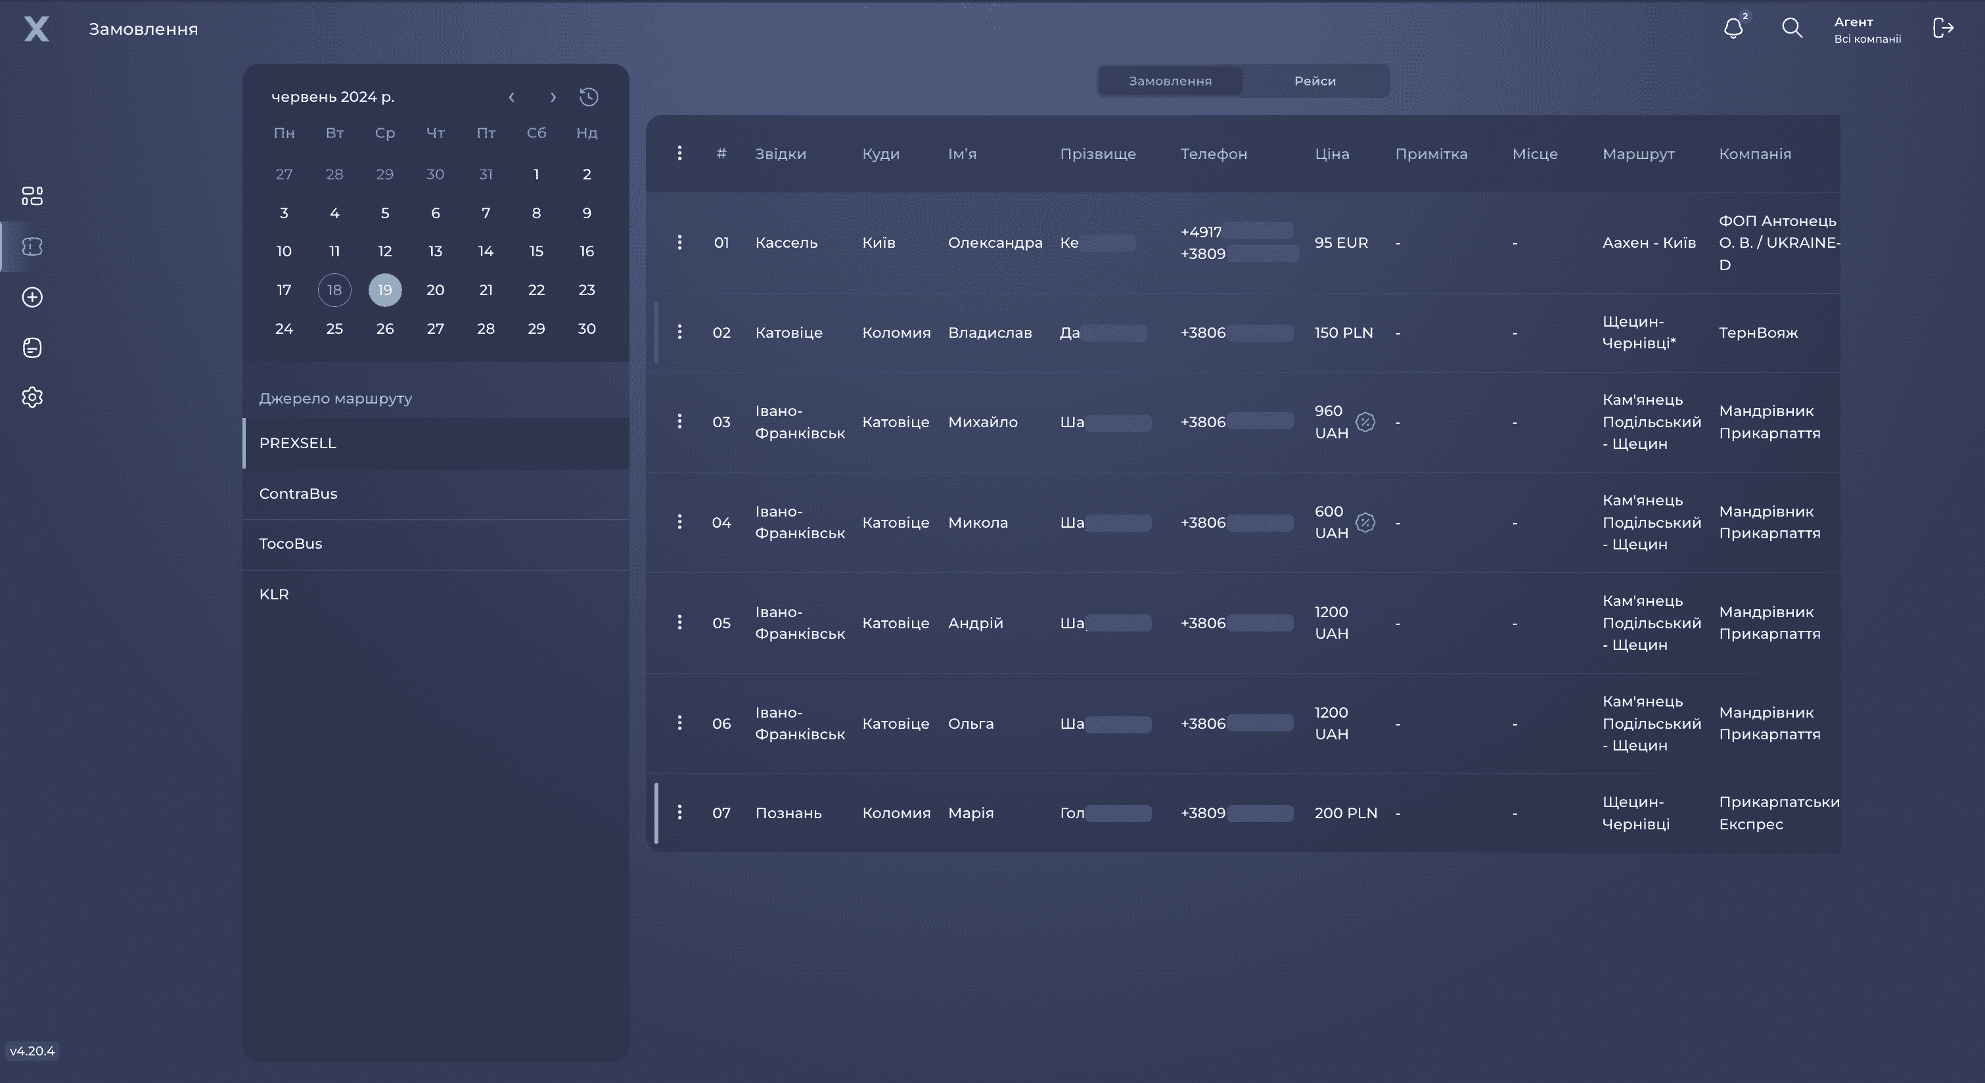Select the Замовлення tab
Viewport: 1985px width, 1083px height.
[1170, 81]
